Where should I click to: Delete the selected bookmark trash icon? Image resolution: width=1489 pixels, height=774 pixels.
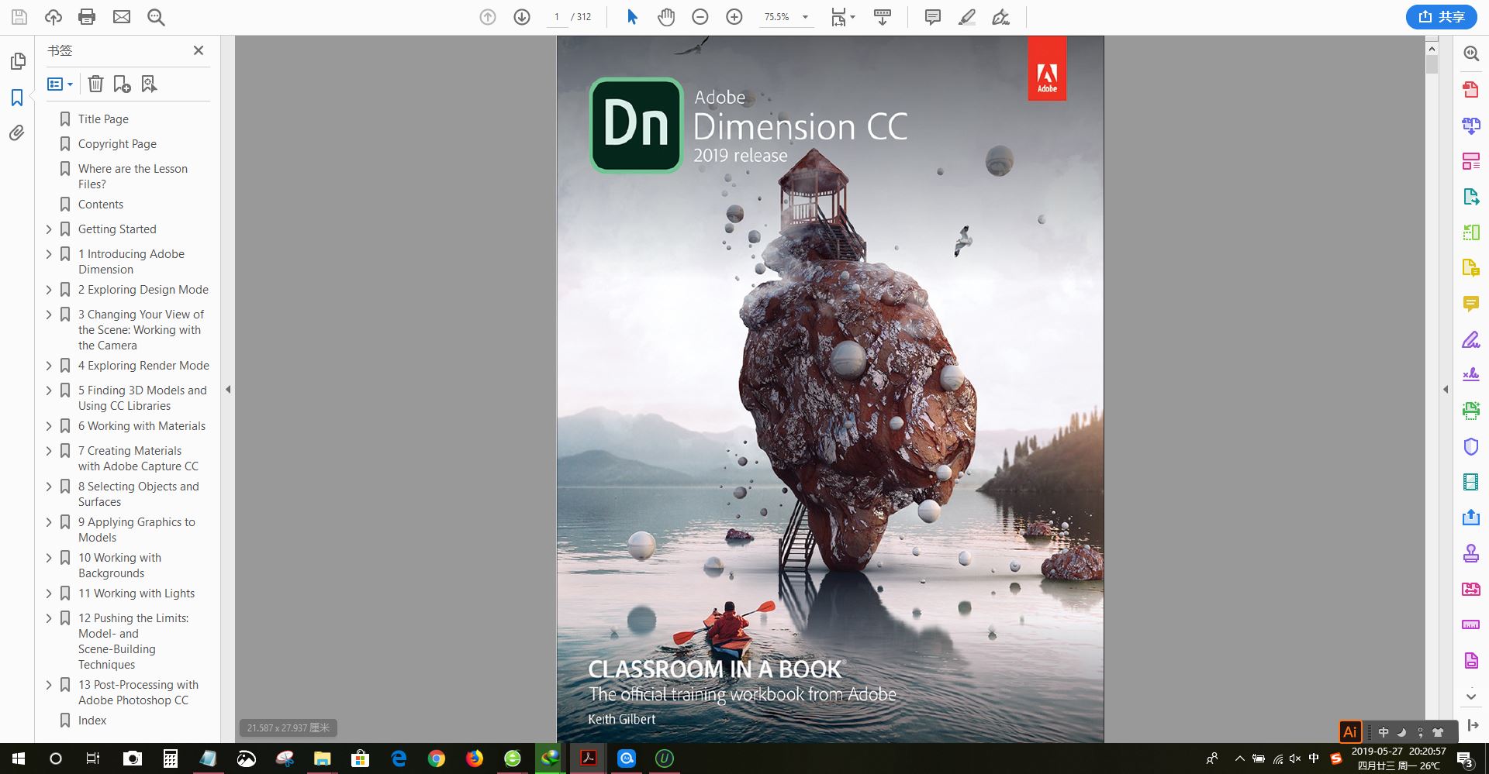95,84
